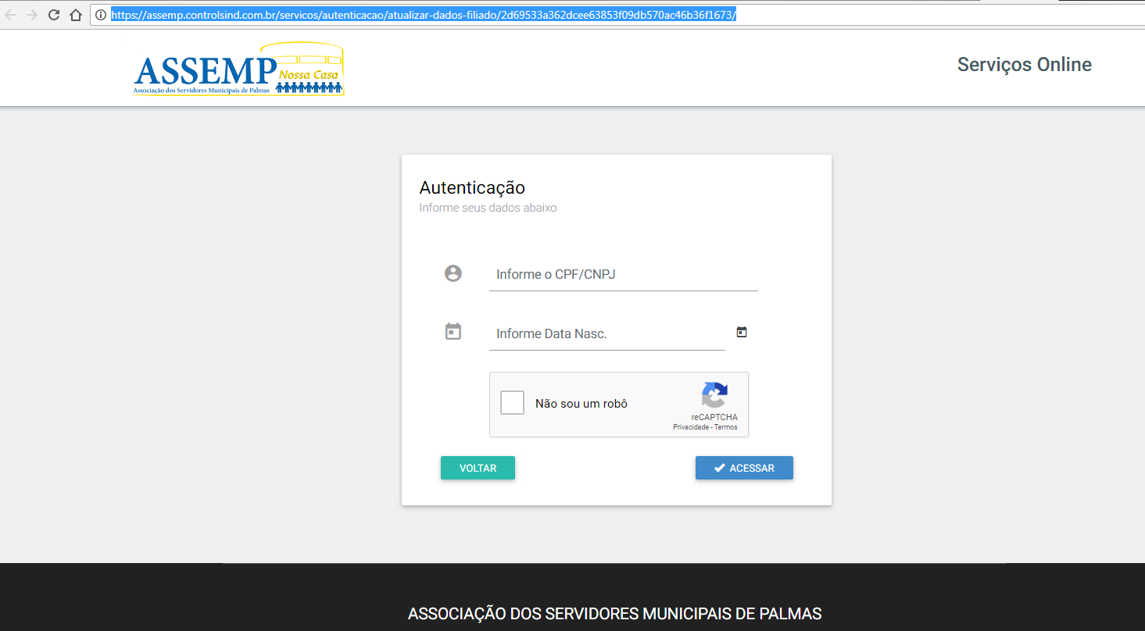
Task: Go to the browser home page
Action: (x=75, y=15)
